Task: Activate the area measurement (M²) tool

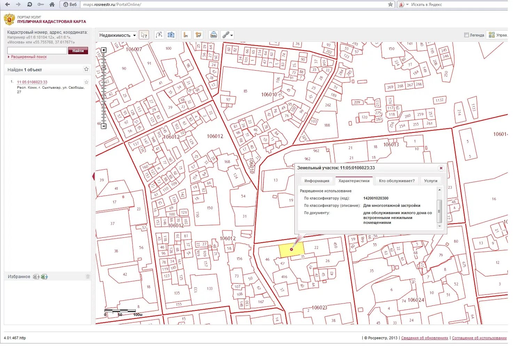Action: tap(198, 35)
